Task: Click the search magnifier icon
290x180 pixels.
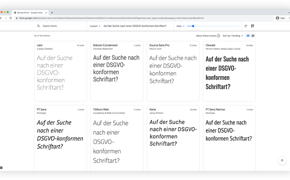Action: (x=39, y=26)
